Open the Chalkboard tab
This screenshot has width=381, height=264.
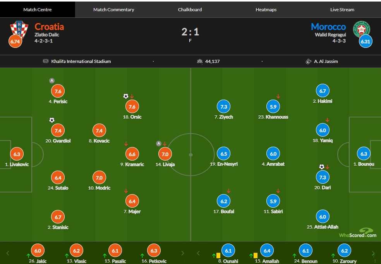coord(190,10)
